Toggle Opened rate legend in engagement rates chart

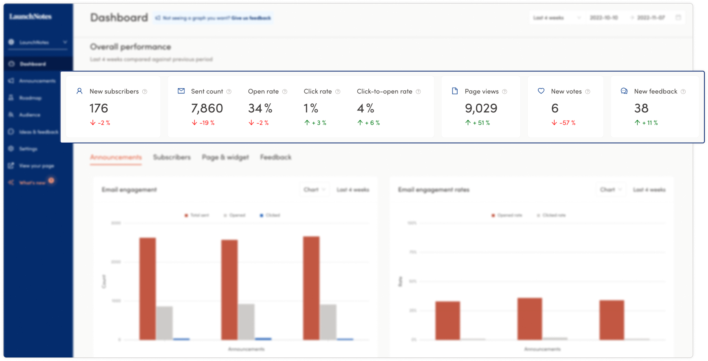coord(507,215)
